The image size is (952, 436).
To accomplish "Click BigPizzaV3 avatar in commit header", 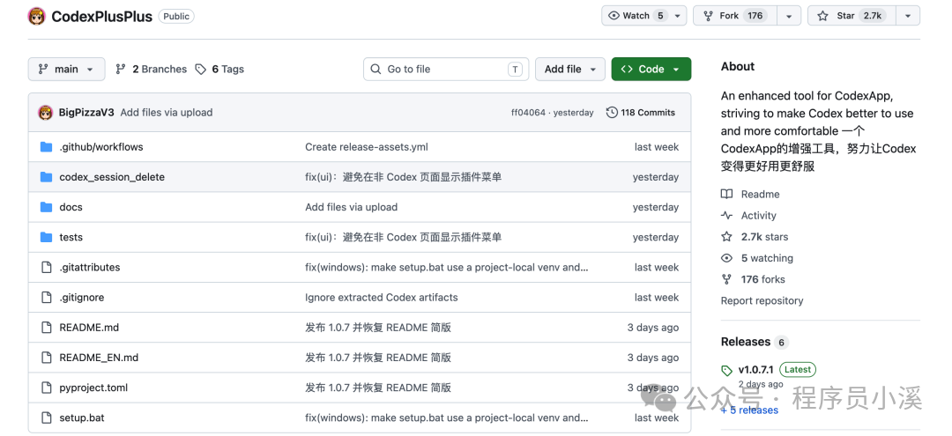I will pyautogui.click(x=46, y=112).
